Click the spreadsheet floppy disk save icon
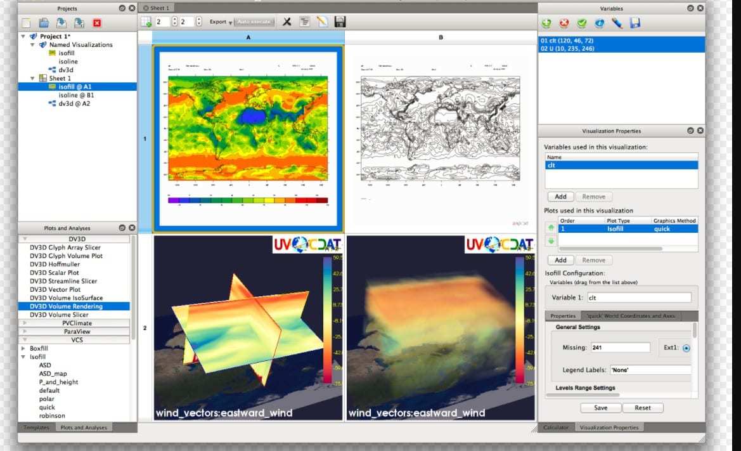The image size is (741, 451). point(340,22)
